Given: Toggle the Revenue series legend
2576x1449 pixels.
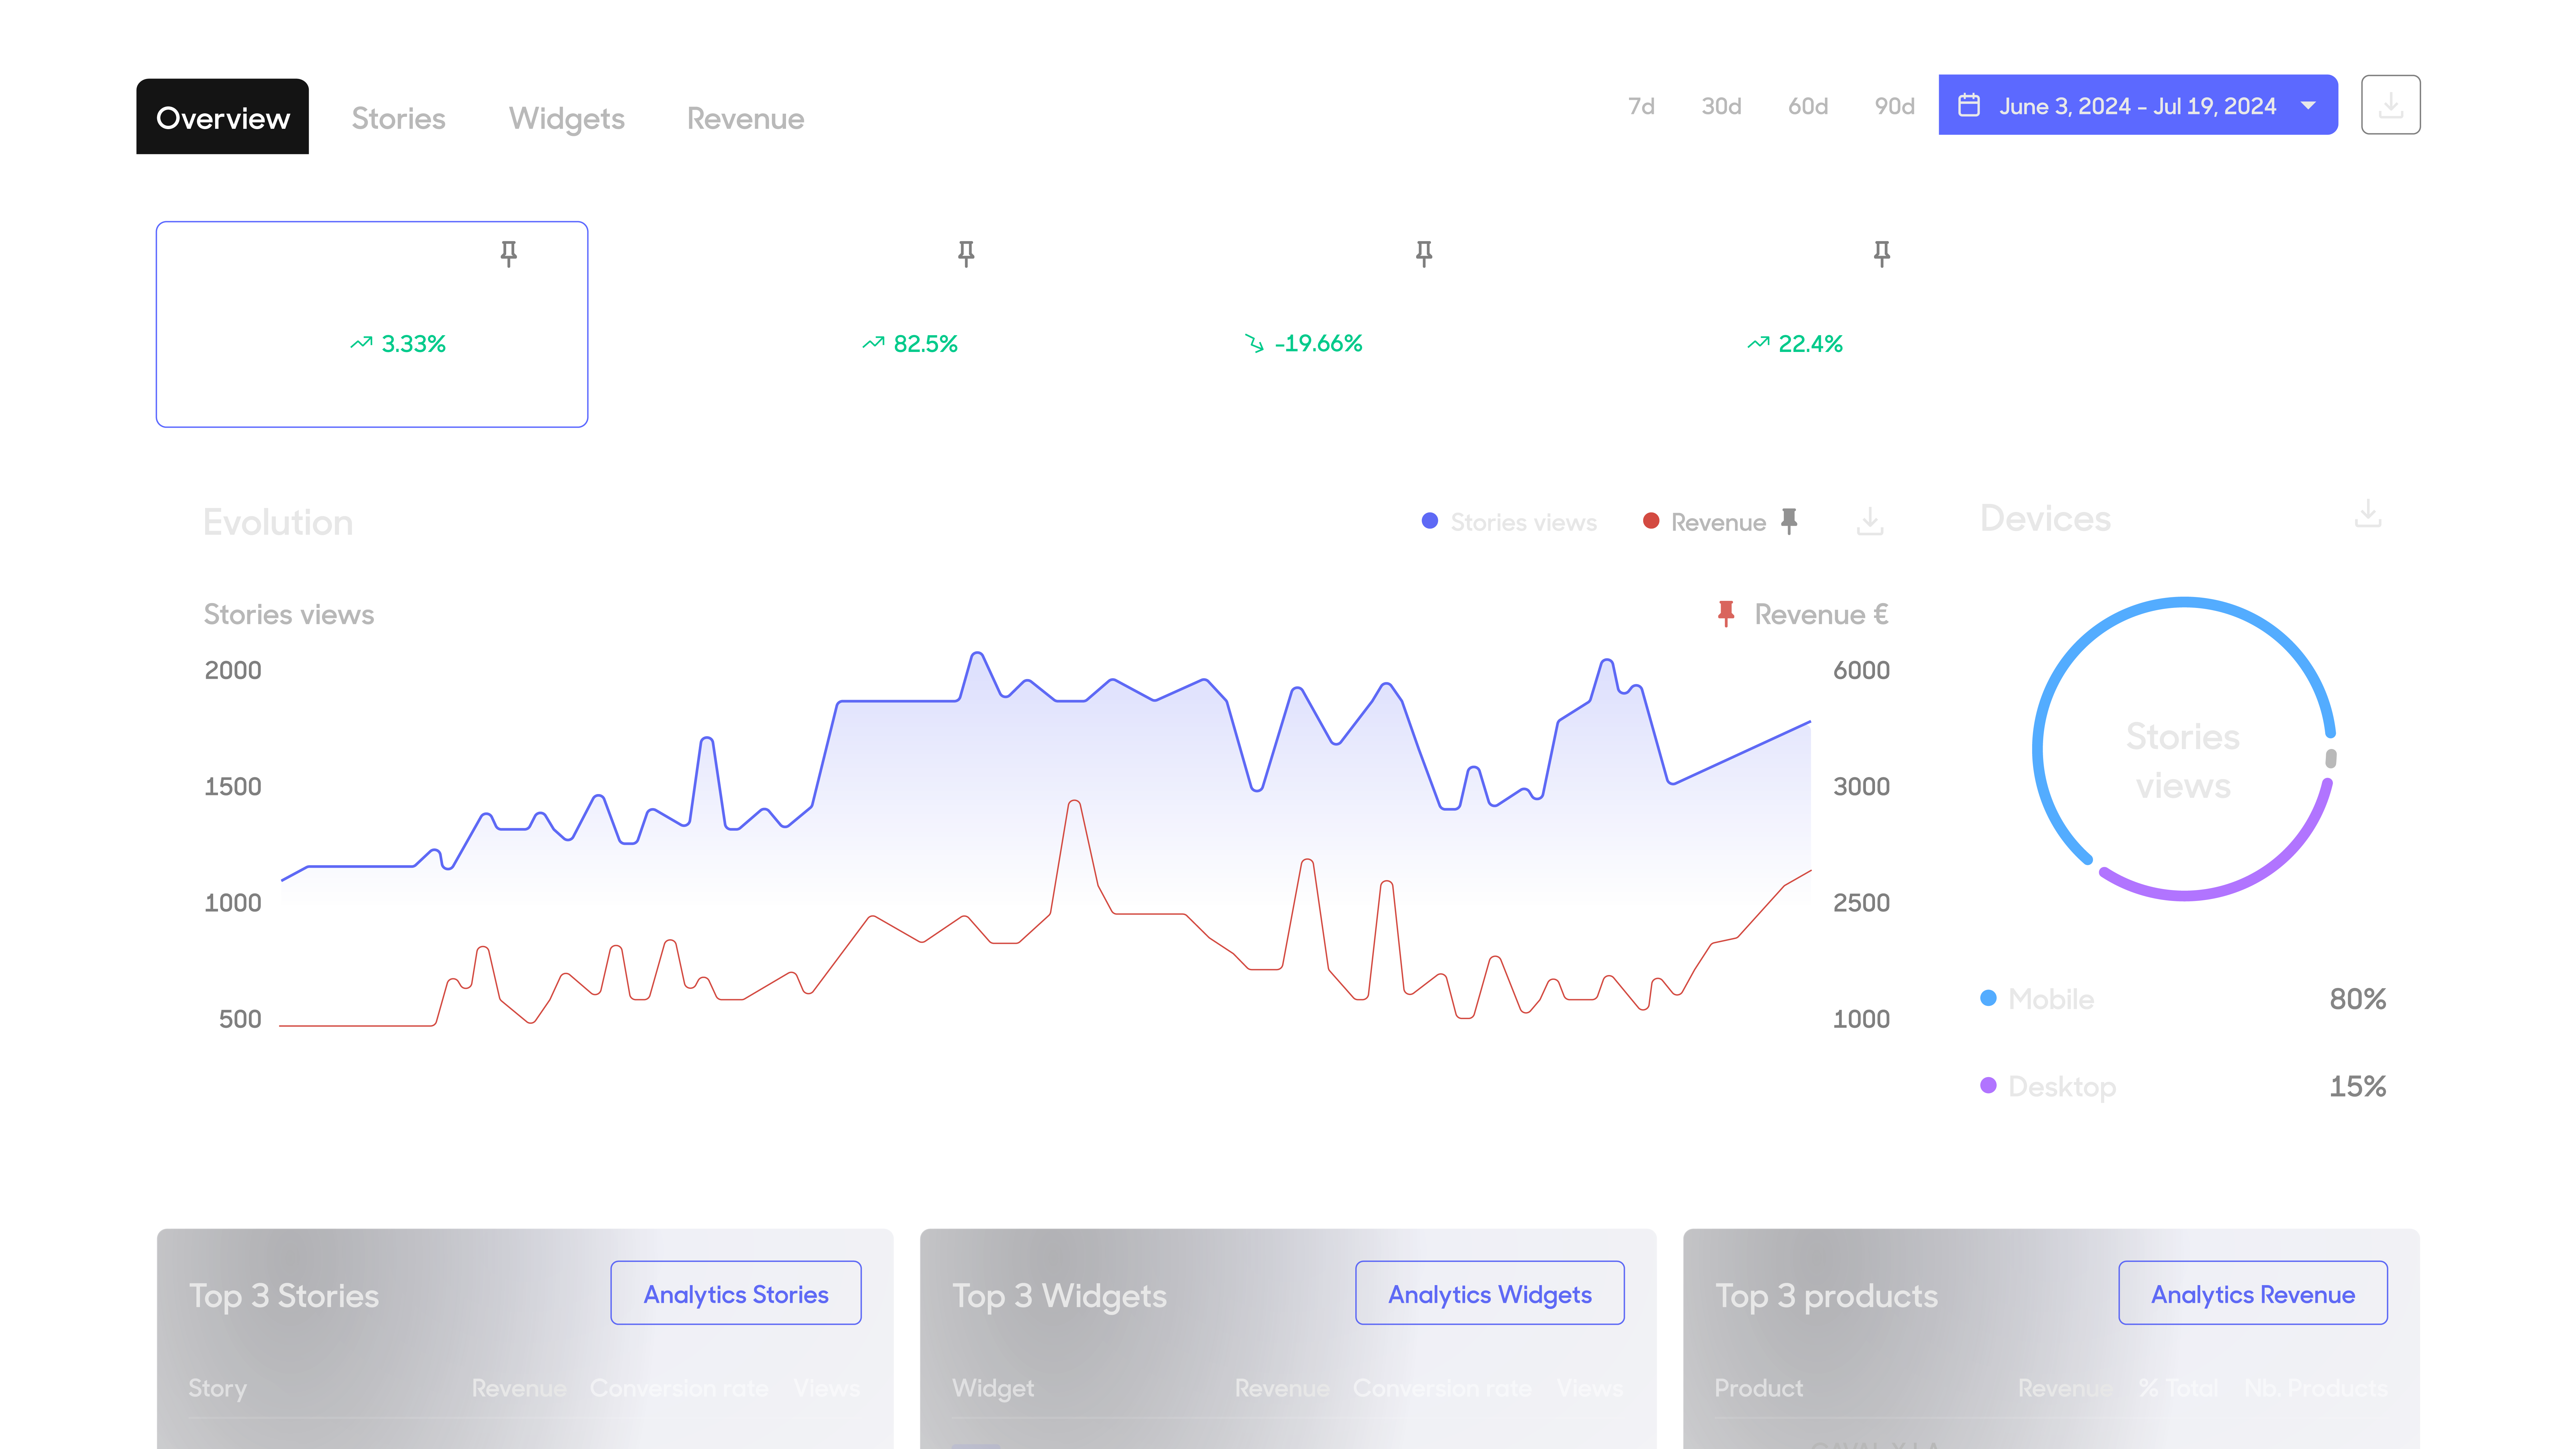Looking at the screenshot, I should (1705, 522).
